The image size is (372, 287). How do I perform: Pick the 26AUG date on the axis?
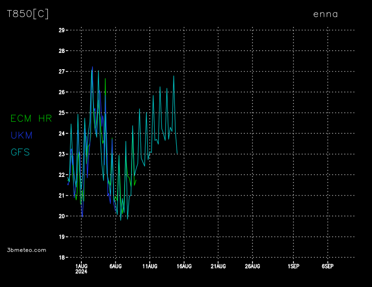point(252,266)
